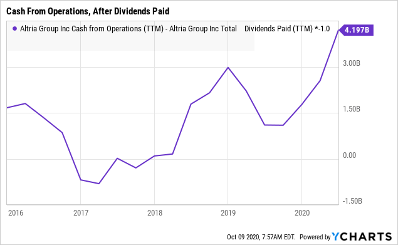Click the YCharts logo
This screenshot has height=245, width=398.
click(362, 236)
